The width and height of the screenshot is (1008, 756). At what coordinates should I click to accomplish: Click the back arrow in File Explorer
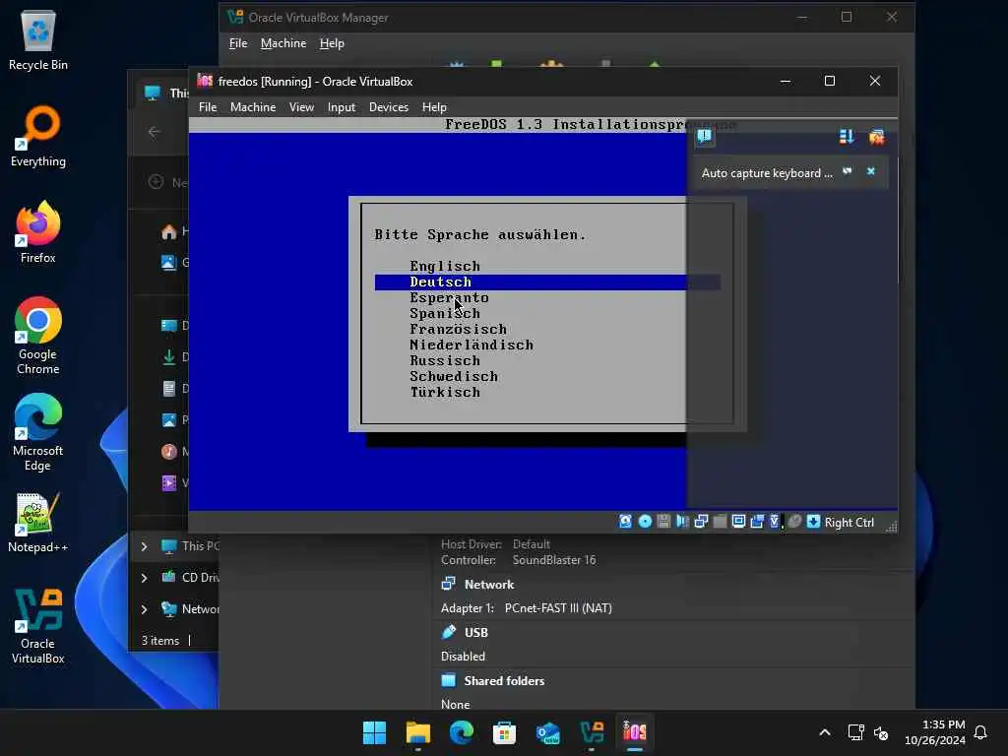(x=155, y=132)
